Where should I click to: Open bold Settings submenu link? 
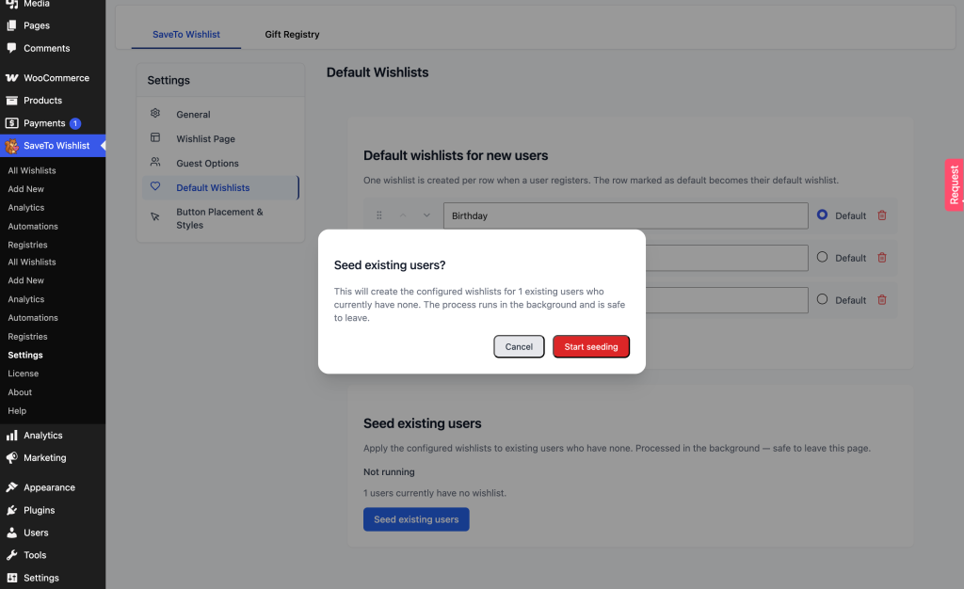coord(25,355)
